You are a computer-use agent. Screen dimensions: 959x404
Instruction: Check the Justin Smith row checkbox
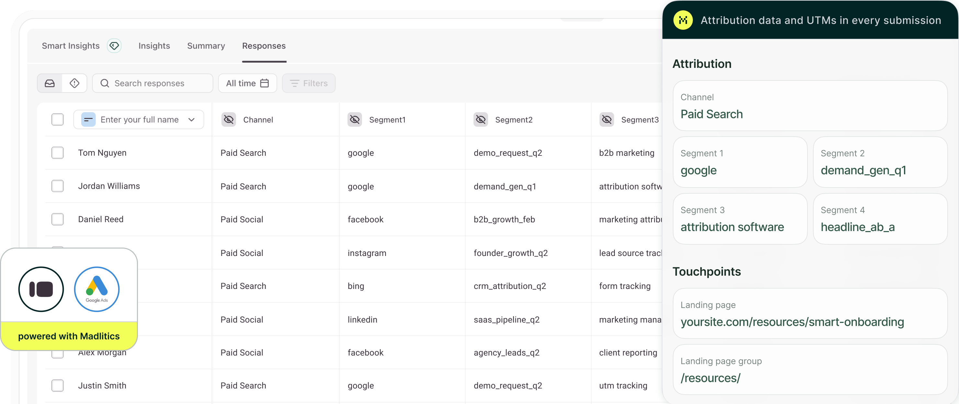(57, 386)
